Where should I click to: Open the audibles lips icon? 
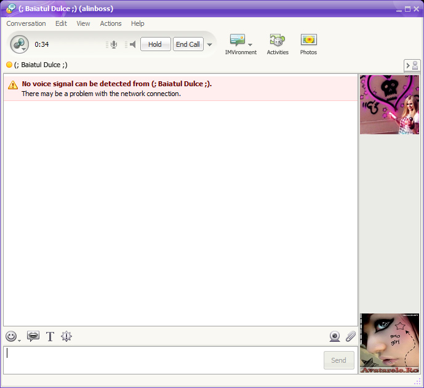tap(33, 336)
